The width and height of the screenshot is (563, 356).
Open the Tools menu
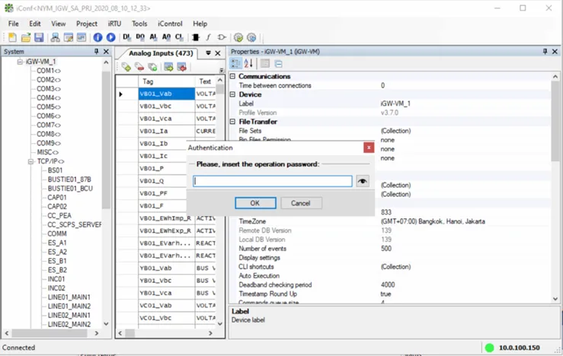click(139, 24)
